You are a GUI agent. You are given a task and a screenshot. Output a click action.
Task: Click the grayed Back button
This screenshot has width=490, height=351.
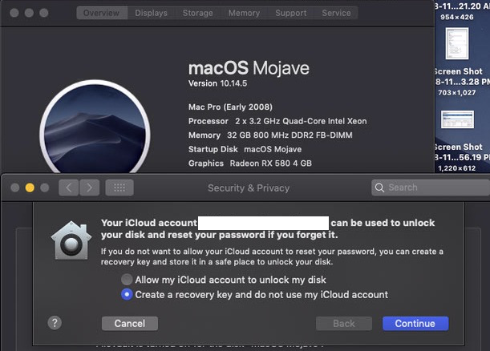point(344,323)
